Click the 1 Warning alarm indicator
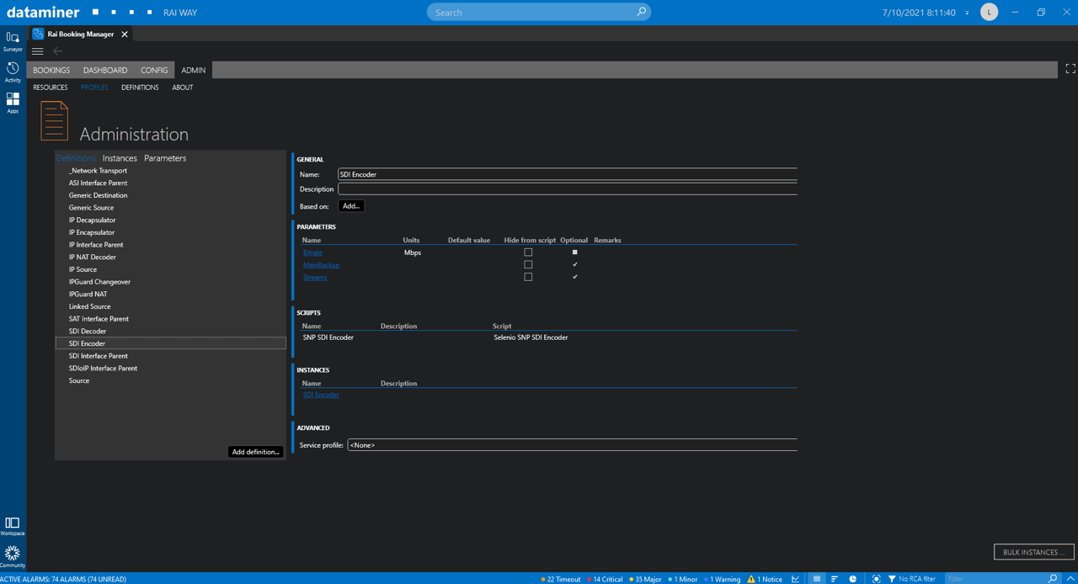The height and width of the screenshot is (584, 1078). (723, 579)
